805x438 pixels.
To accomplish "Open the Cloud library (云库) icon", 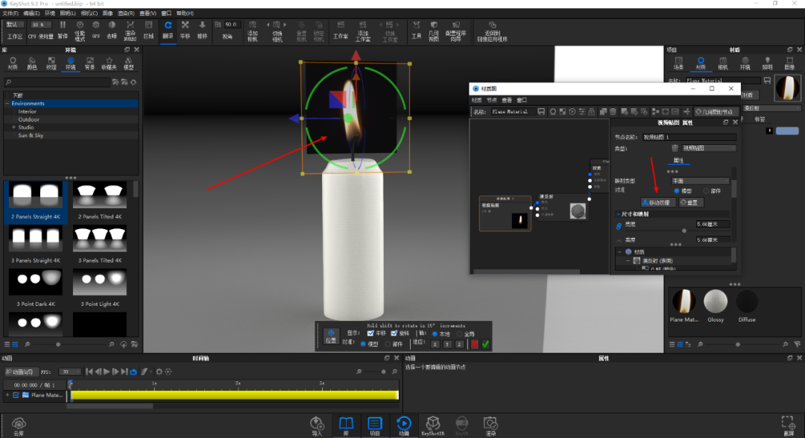I will 19,426.
